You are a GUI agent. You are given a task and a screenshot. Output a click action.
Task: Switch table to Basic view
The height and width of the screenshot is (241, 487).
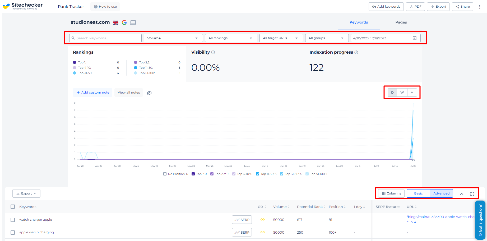[418, 193]
